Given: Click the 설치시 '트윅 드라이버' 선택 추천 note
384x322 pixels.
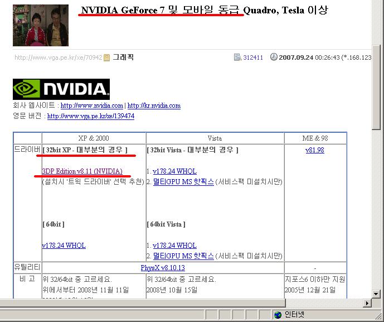Looking at the screenshot, I should point(93,182).
